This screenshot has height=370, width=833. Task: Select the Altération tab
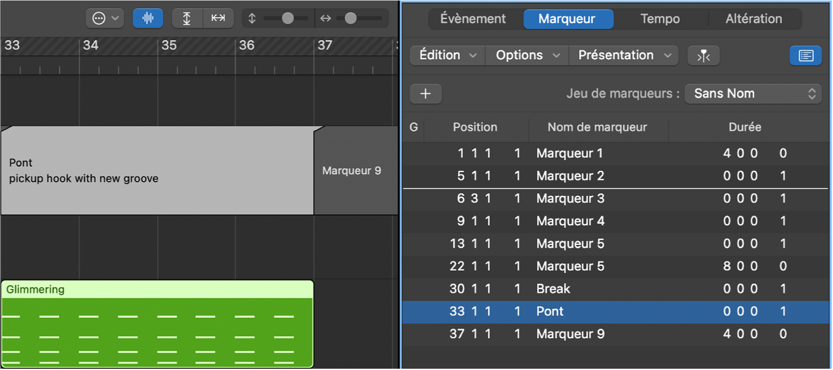[x=753, y=19]
